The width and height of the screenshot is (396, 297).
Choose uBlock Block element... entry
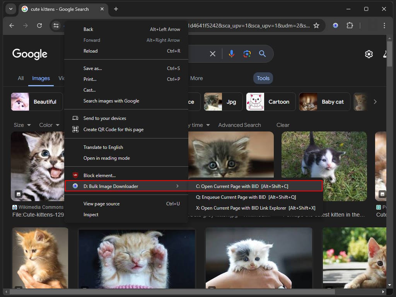[126, 175]
